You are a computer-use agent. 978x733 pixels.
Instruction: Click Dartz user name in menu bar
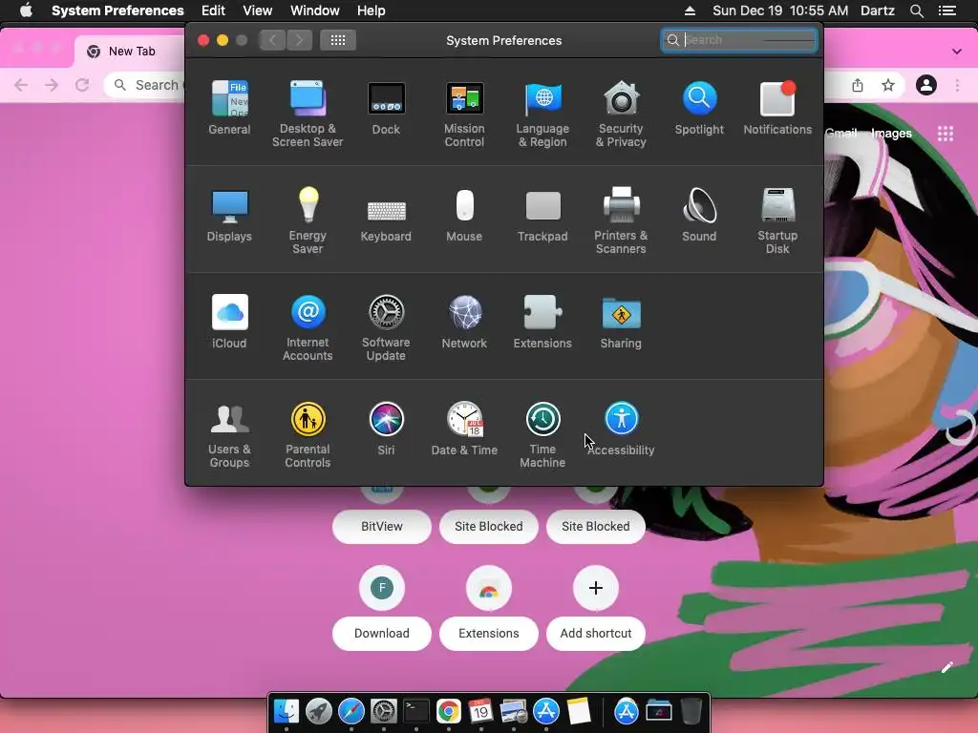878,10
